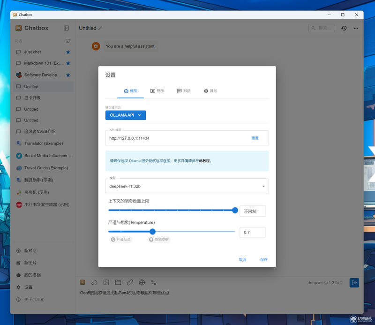Switch to the 其他 tab

point(210,91)
